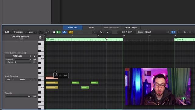Open the Snap Smart dropdown
195x110 pixels.
pyautogui.click(x=157, y=32)
